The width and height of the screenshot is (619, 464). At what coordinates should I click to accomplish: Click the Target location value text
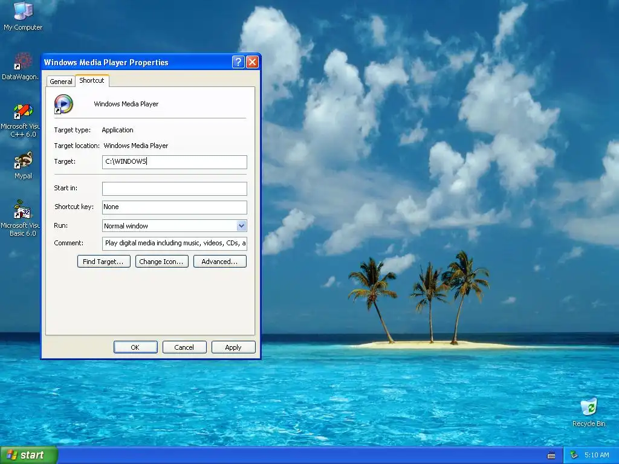coord(136,146)
